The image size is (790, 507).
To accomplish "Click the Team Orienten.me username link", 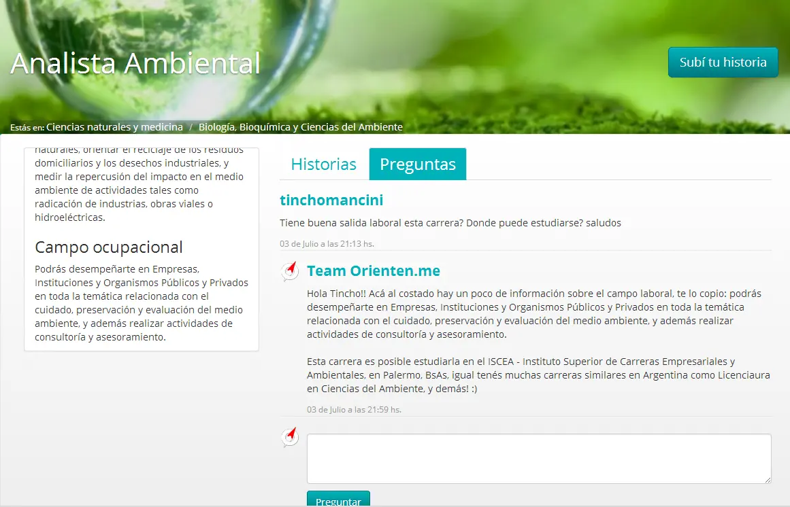I will click(x=374, y=270).
